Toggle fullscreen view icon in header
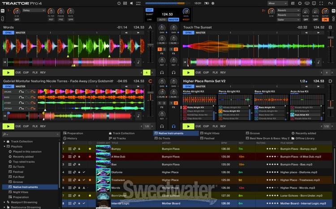The height and width of the screenshot is (209, 336). pos(321,3)
